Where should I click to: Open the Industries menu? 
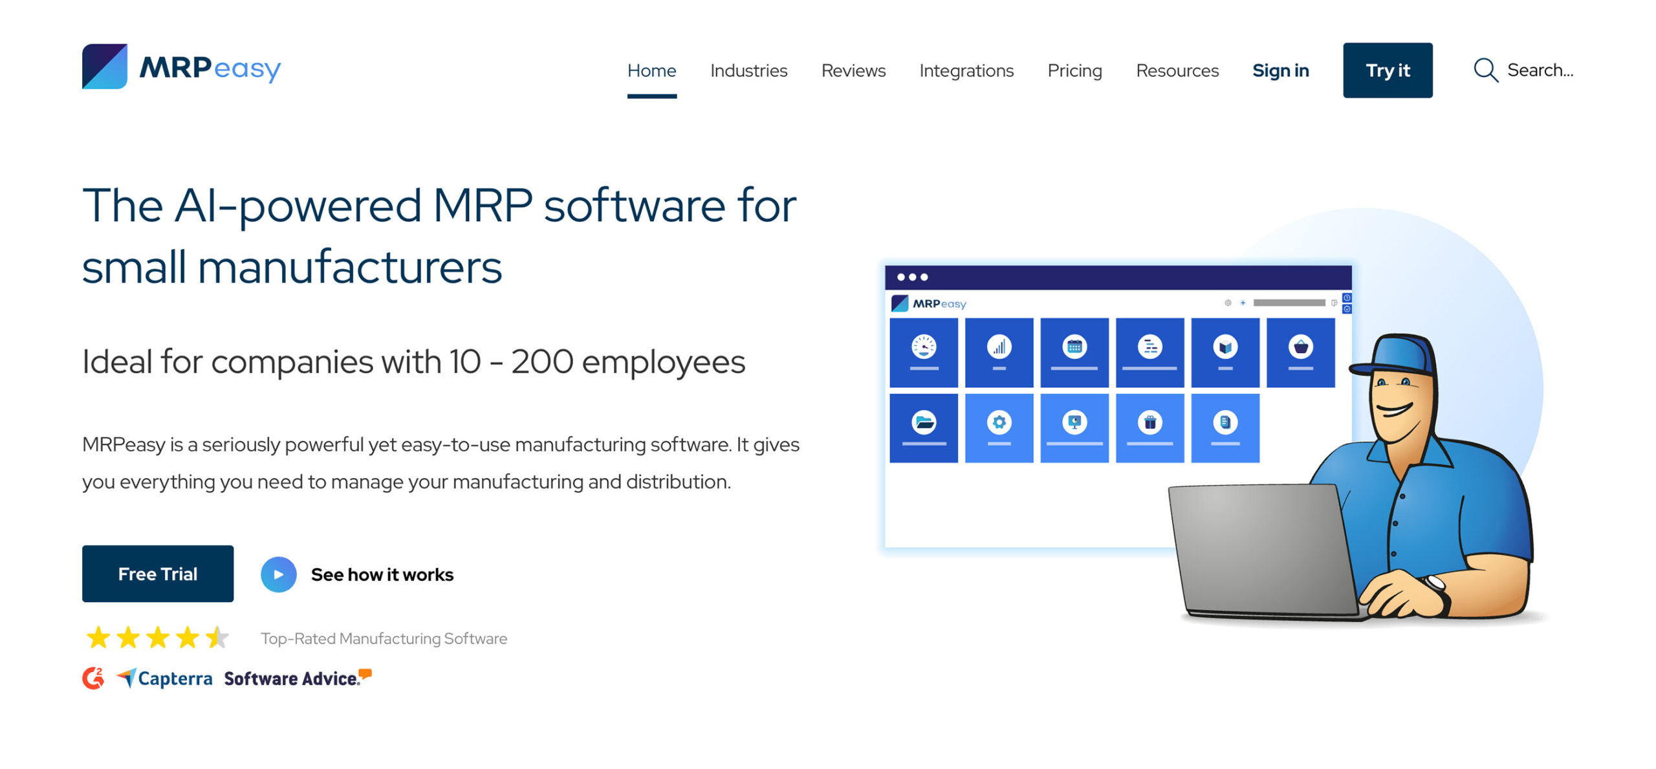tap(748, 70)
